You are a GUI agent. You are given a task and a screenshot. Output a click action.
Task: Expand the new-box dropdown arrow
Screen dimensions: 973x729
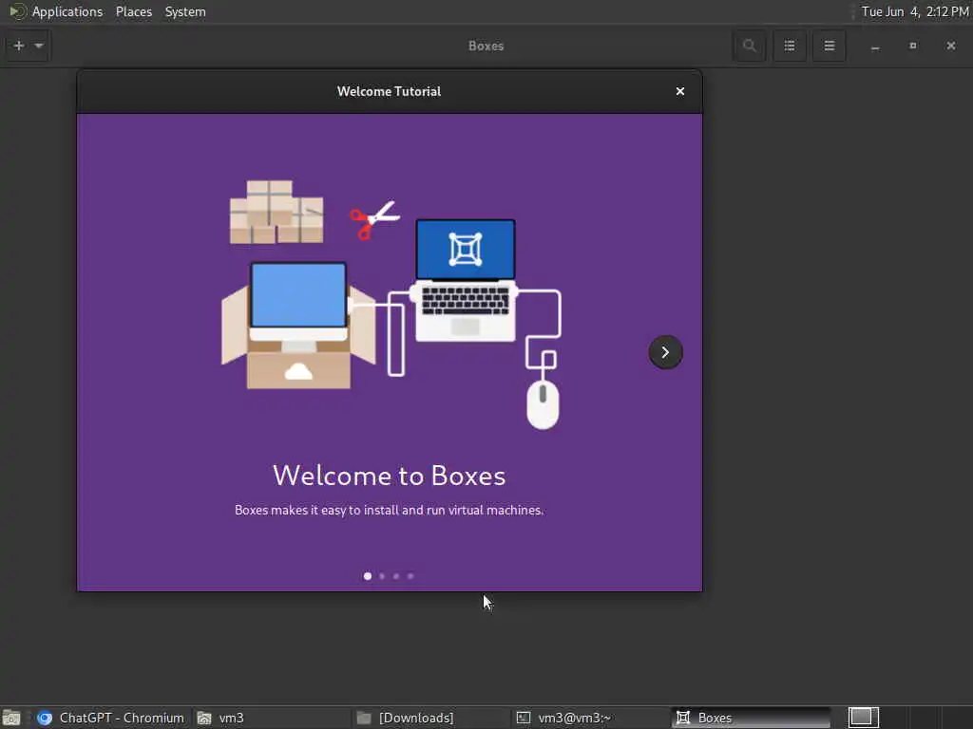tap(39, 46)
